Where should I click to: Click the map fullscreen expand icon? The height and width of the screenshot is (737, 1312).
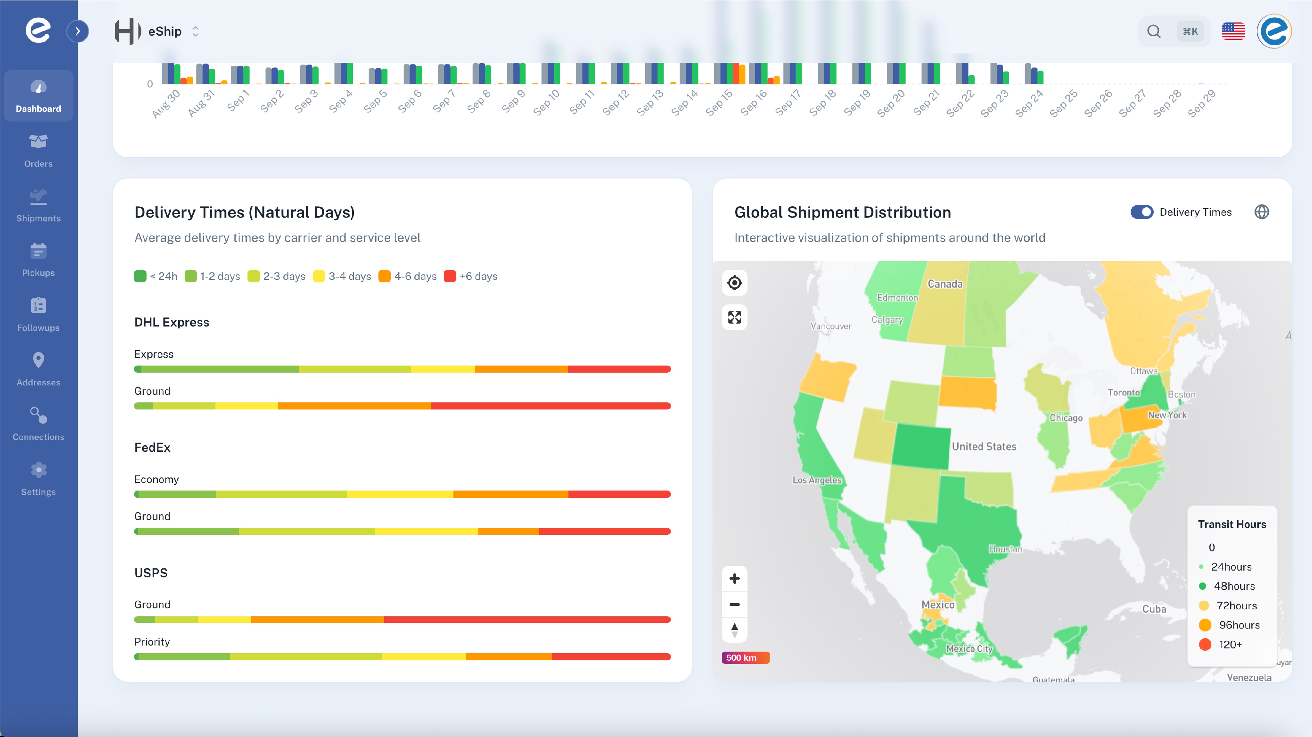coord(734,317)
